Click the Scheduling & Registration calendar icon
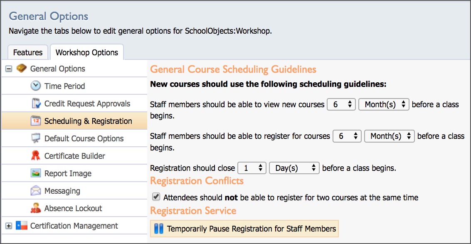471x244 pixels. point(36,121)
